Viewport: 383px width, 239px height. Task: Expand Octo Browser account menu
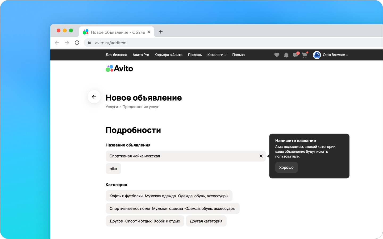(x=335, y=55)
